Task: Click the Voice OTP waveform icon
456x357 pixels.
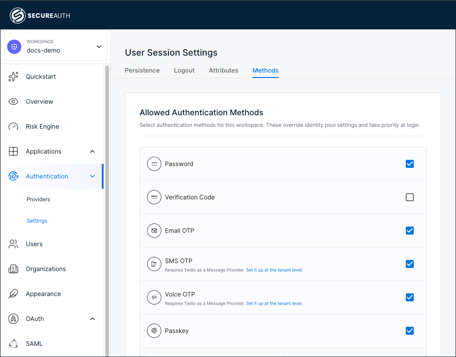Action: tap(154, 297)
